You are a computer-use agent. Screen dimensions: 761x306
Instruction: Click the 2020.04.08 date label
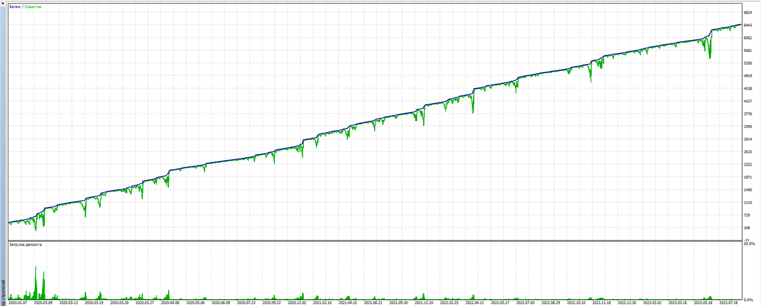pyautogui.click(x=170, y=302)
